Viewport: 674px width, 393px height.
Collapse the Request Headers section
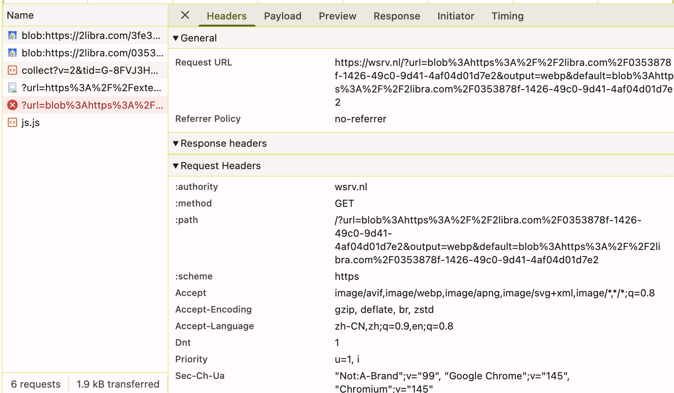[x=176, y=166]
